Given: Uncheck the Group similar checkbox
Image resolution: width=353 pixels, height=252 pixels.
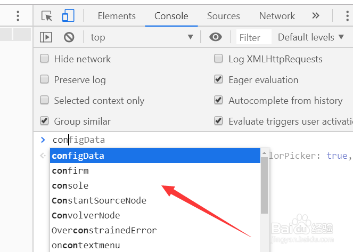Looking at the screenshot, I should click(x=45, y=121).
